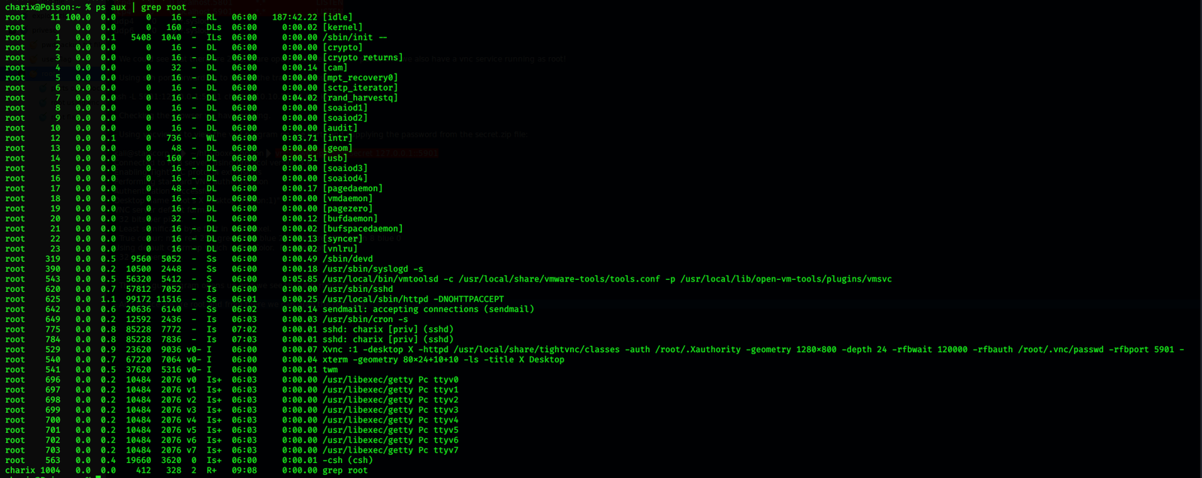1202x478 pixels.
Task: Select the [idle] process name
Action: pos(337,17)
